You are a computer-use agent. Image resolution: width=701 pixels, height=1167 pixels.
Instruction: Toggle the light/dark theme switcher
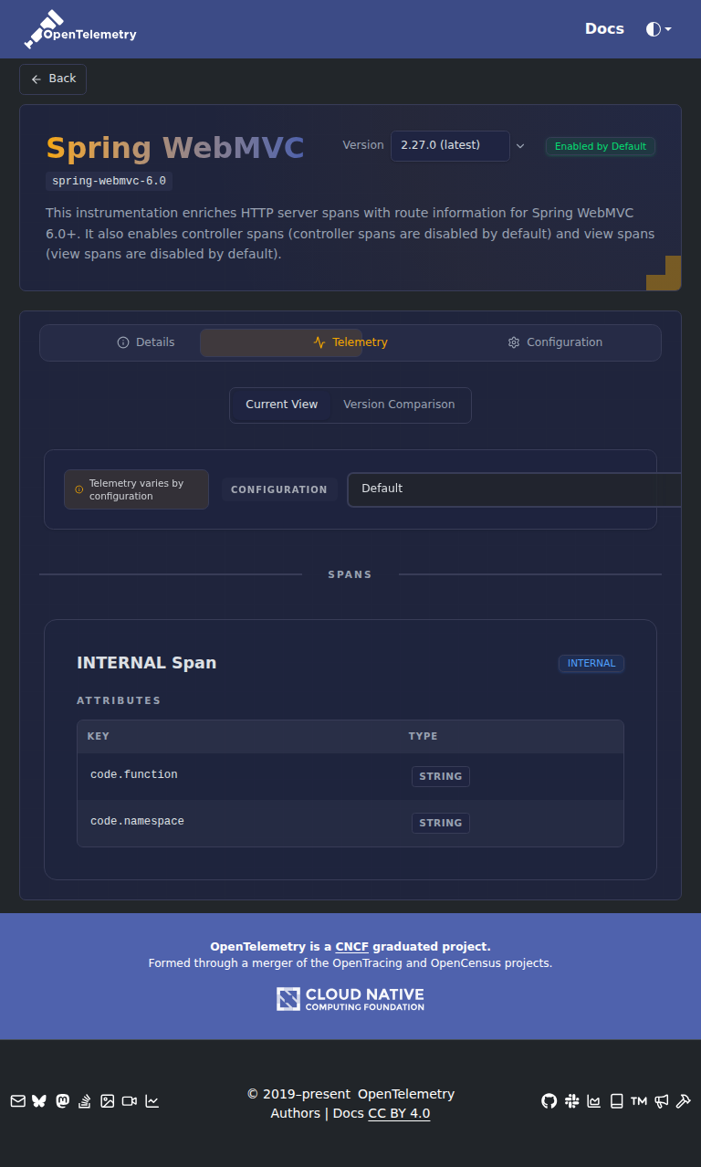coord(658,29)
